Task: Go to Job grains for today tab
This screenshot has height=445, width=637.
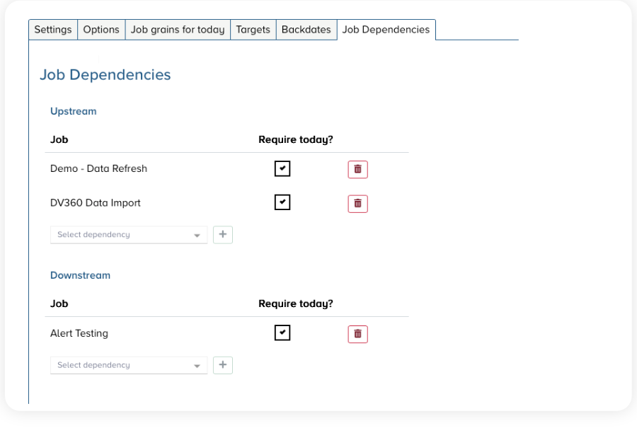Action: (x=178, y=30)
